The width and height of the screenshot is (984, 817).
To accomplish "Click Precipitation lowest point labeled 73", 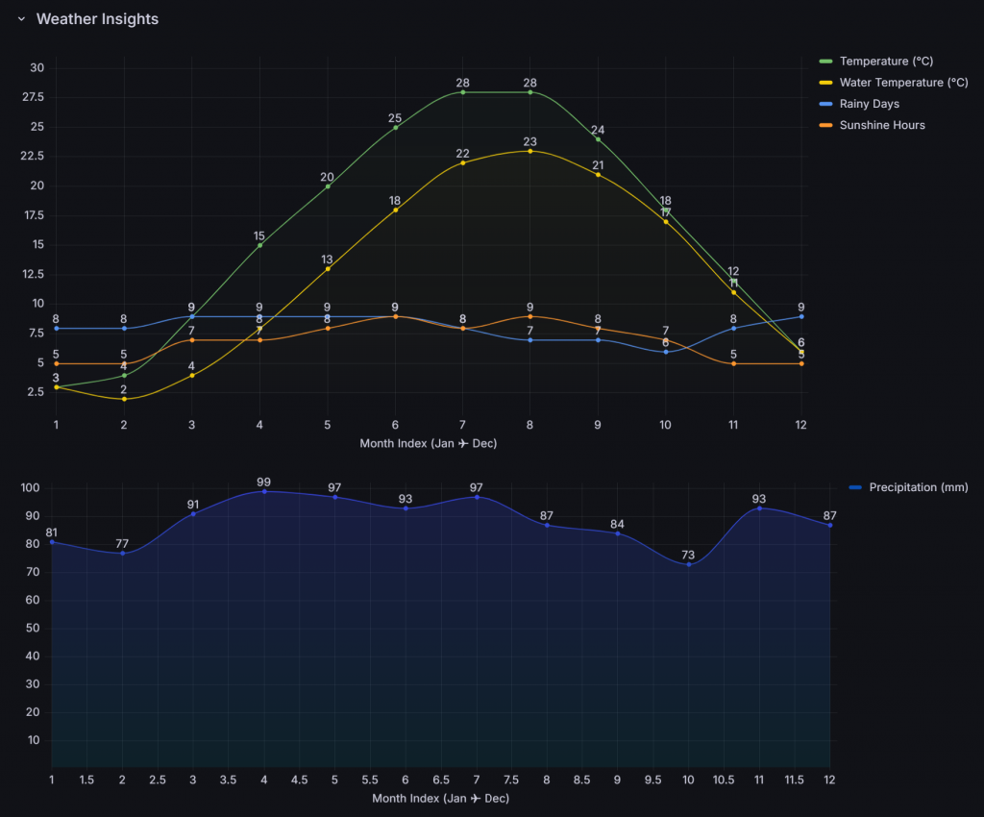I will [x=689, y=564].
